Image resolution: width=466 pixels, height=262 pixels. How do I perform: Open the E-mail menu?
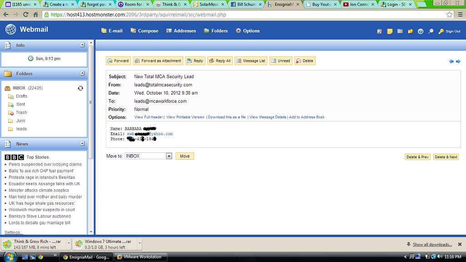tap(112, 30)
